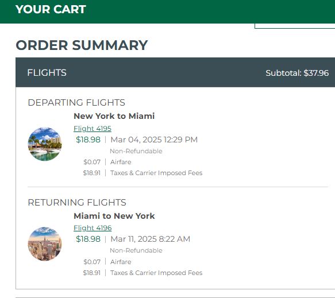Open the Flight 4195 link
This screenshot has width=335, height=298.
(93, 129)
